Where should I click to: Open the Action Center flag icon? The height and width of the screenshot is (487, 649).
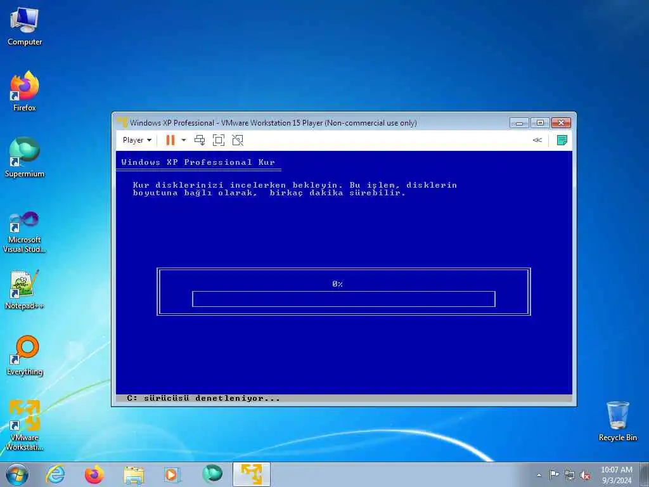(x=554, y=475)
